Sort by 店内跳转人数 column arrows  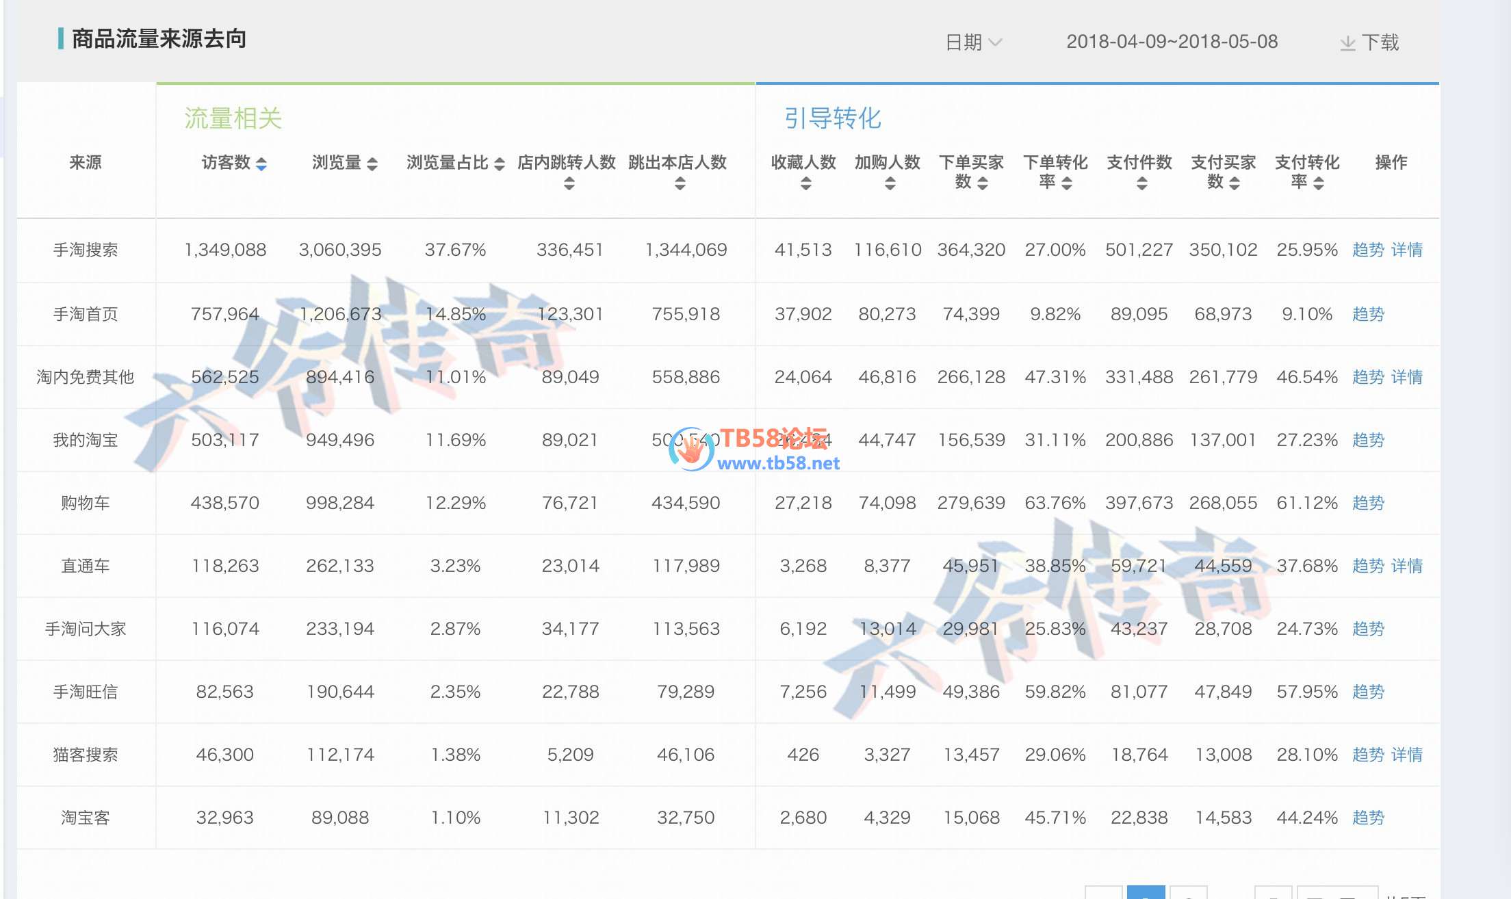pos(569,183)
